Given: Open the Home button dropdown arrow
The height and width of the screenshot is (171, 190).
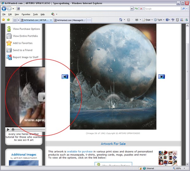Looking at the screenshot, I should pyautogui.click(x=124, y=20).
